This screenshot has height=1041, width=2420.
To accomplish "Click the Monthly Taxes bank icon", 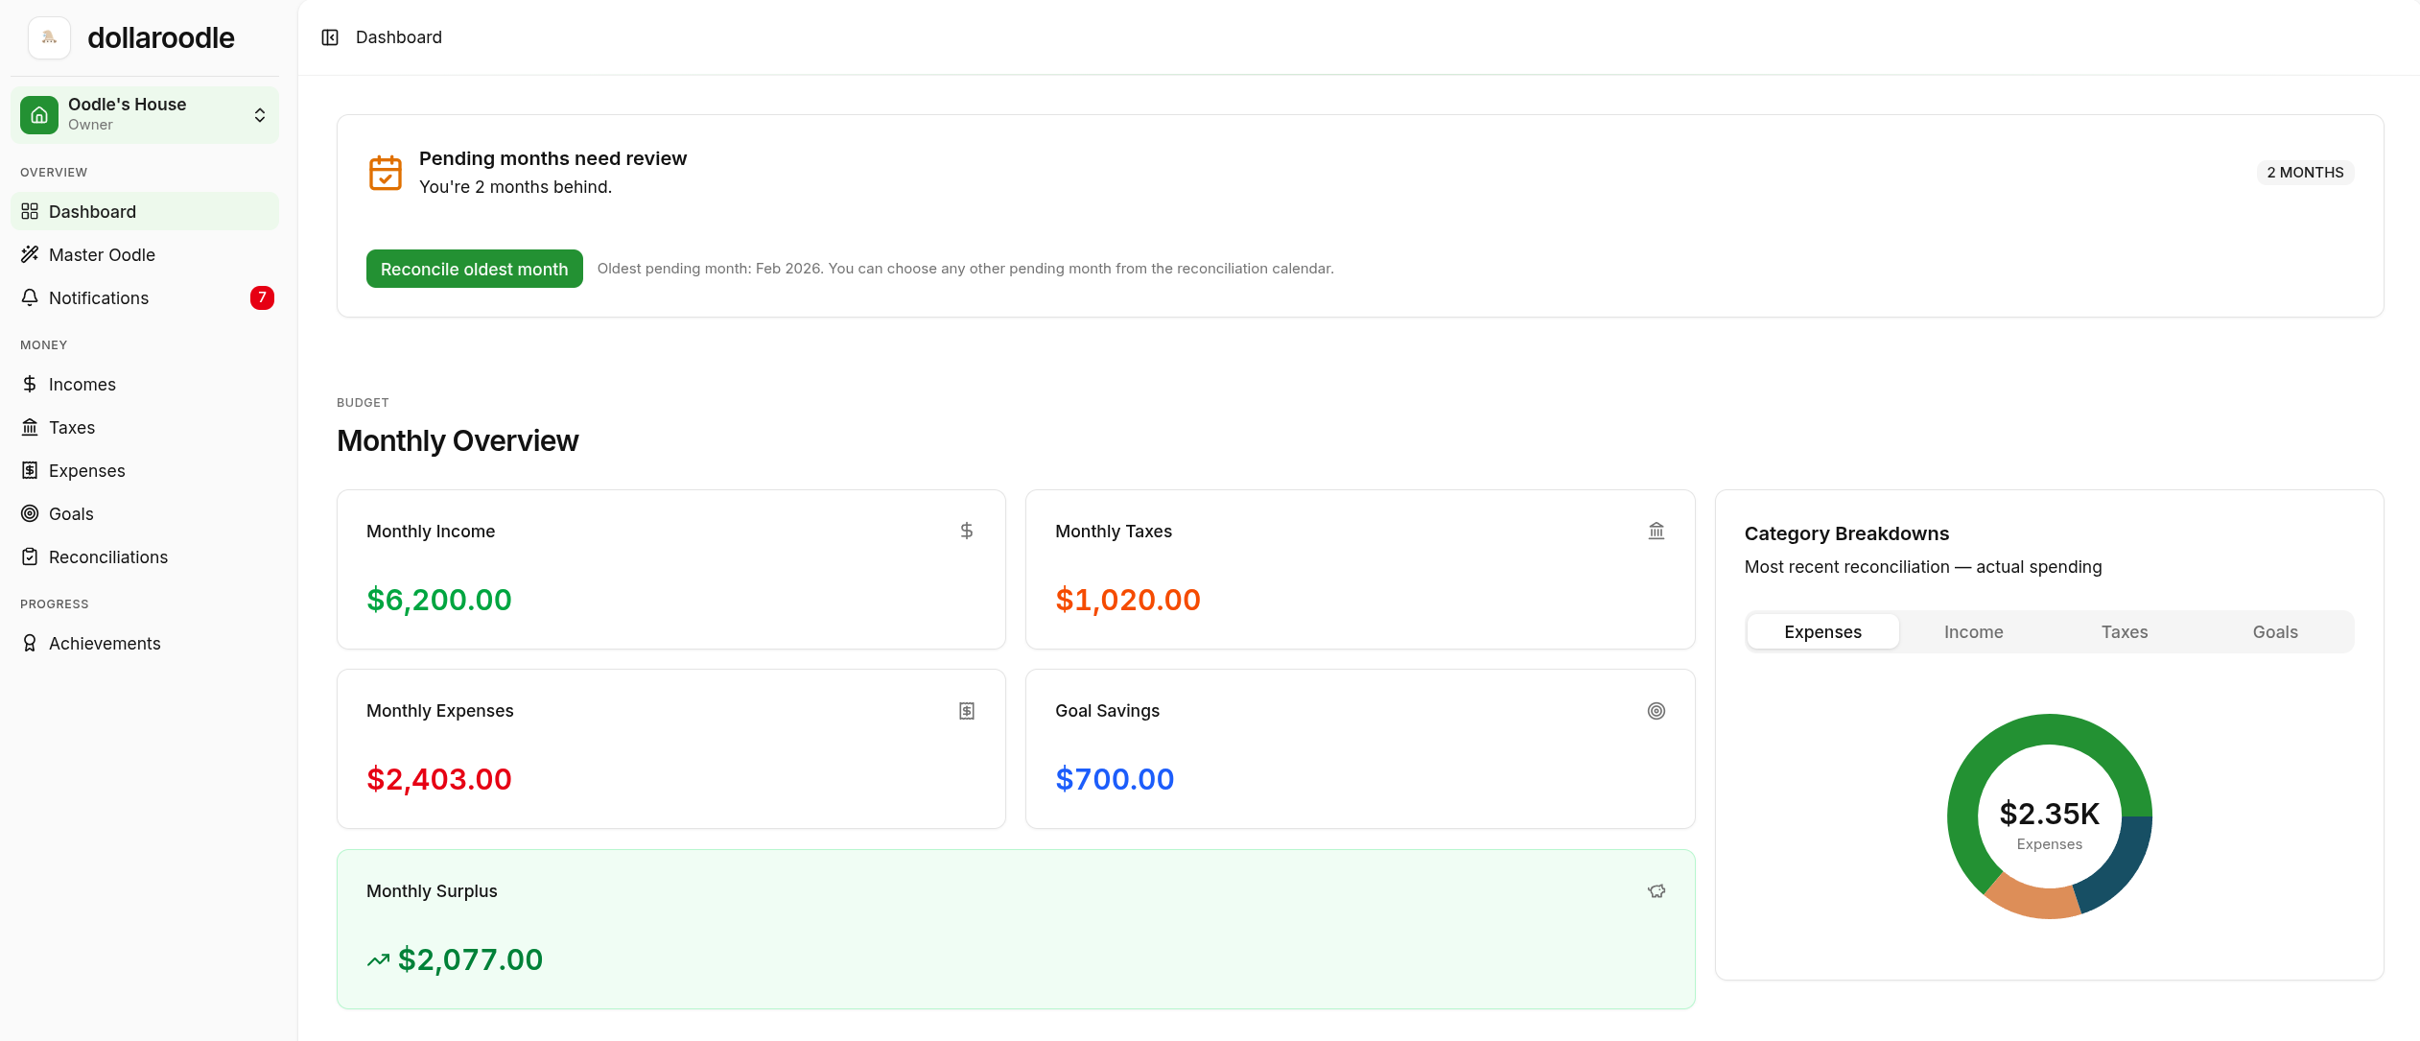I will click(1656, 531).
